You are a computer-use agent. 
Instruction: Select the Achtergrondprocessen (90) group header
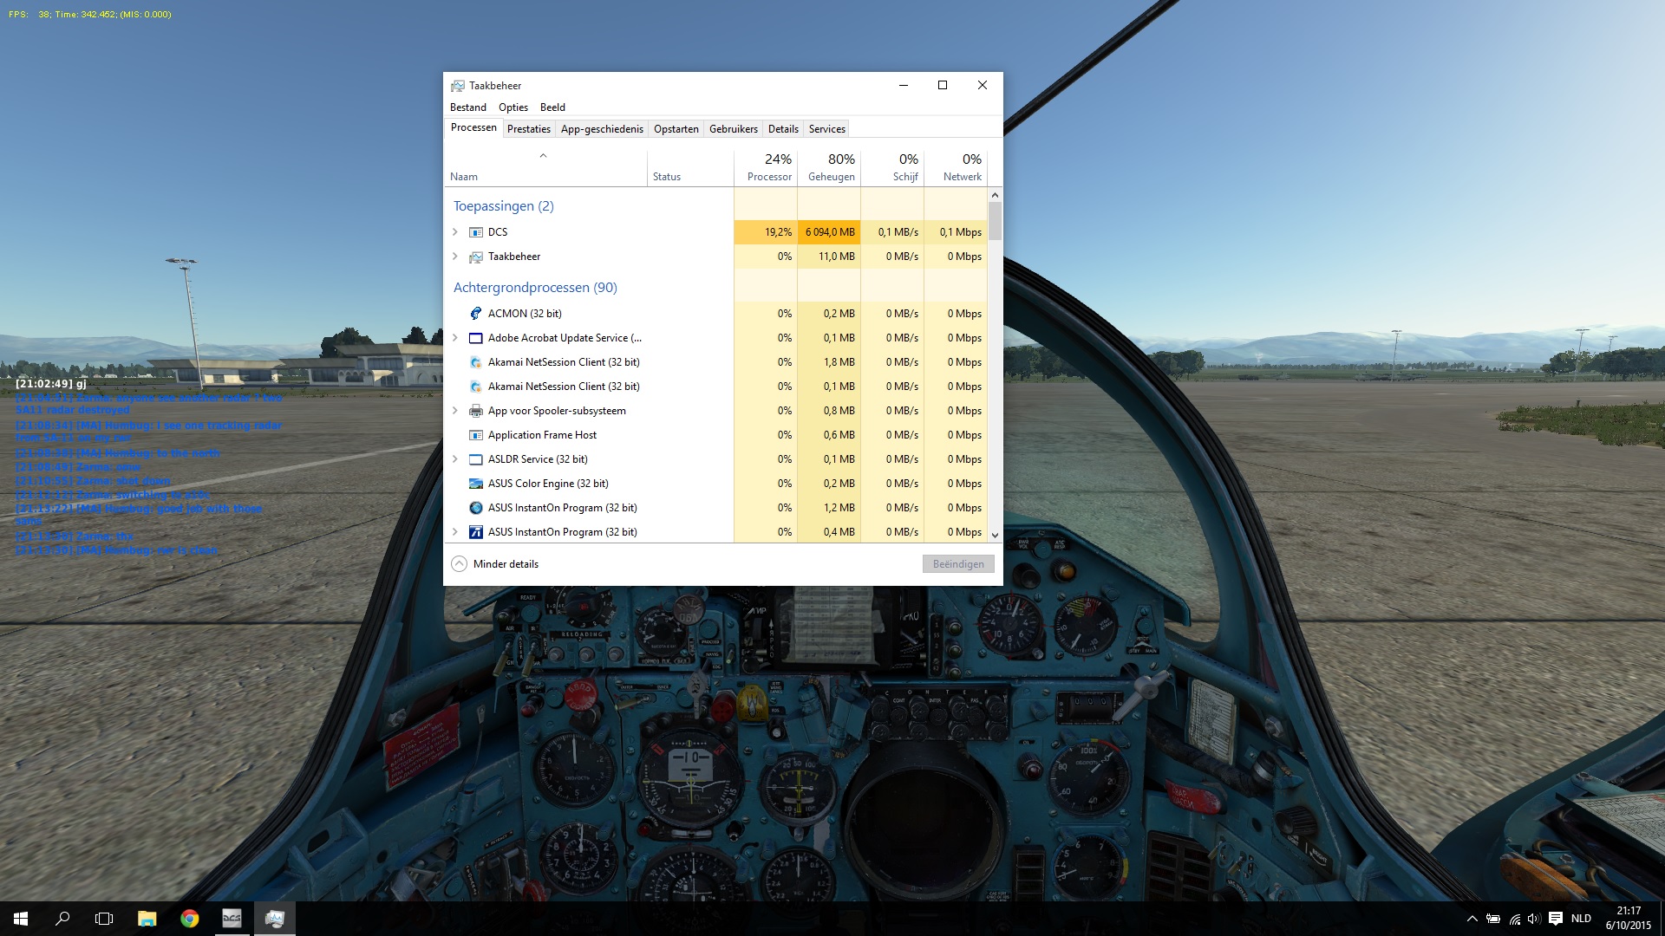click(535, 288)
